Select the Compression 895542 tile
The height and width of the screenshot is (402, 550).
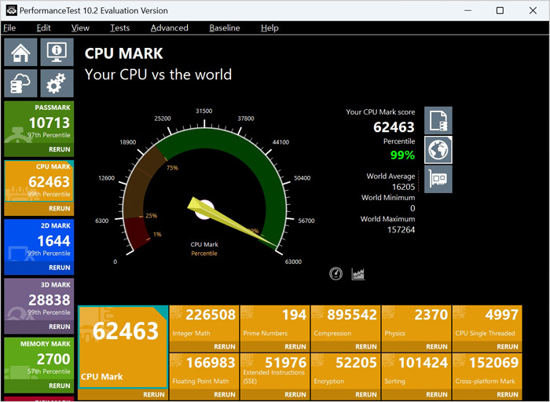tap(346, 323)
